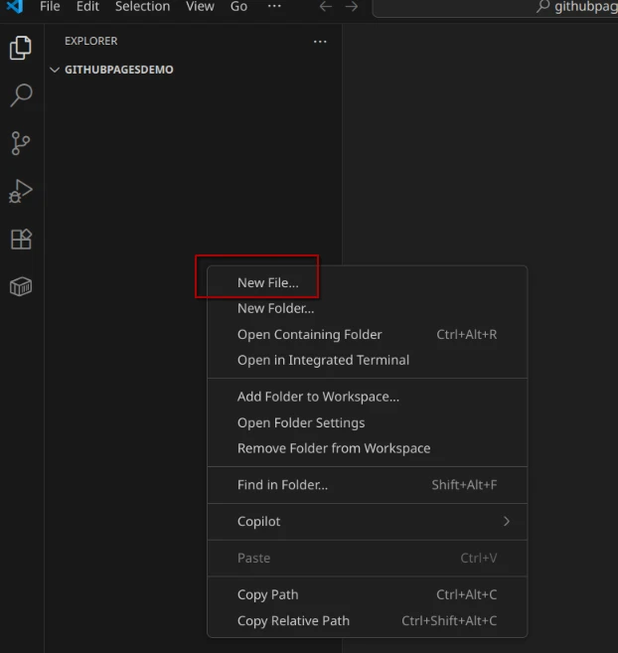Click the Go Back arrow
The height and width of the screenshot is (653, 618).
click(x=325, y=7)
